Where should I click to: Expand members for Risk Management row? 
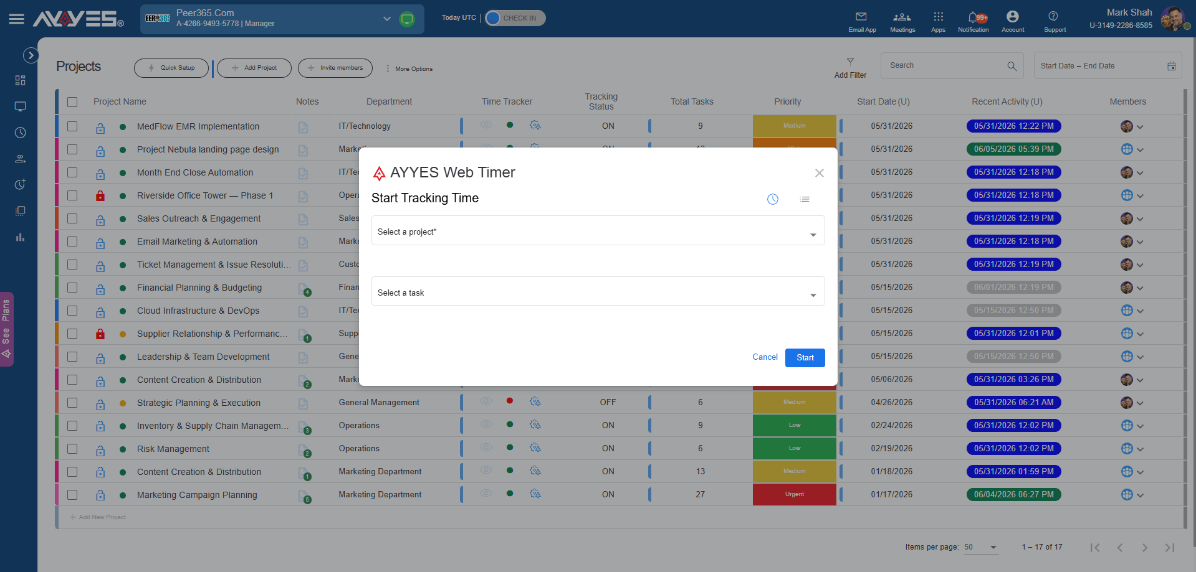(1140, 449)
